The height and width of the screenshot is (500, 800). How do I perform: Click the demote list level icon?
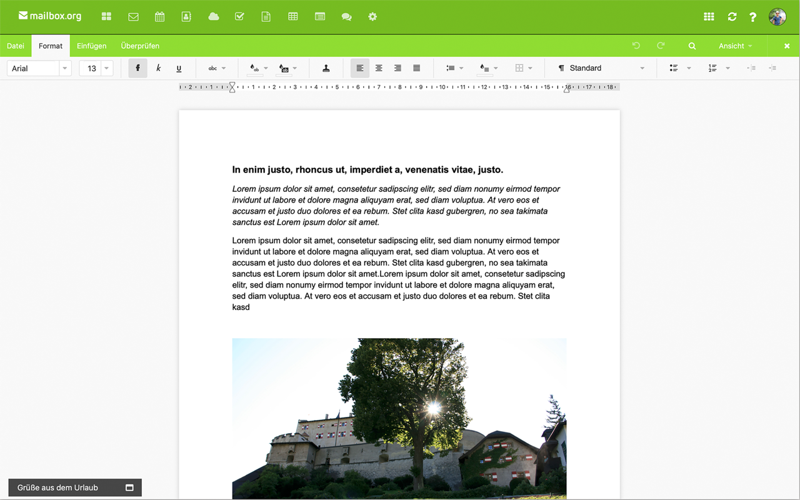click(751, 68)
